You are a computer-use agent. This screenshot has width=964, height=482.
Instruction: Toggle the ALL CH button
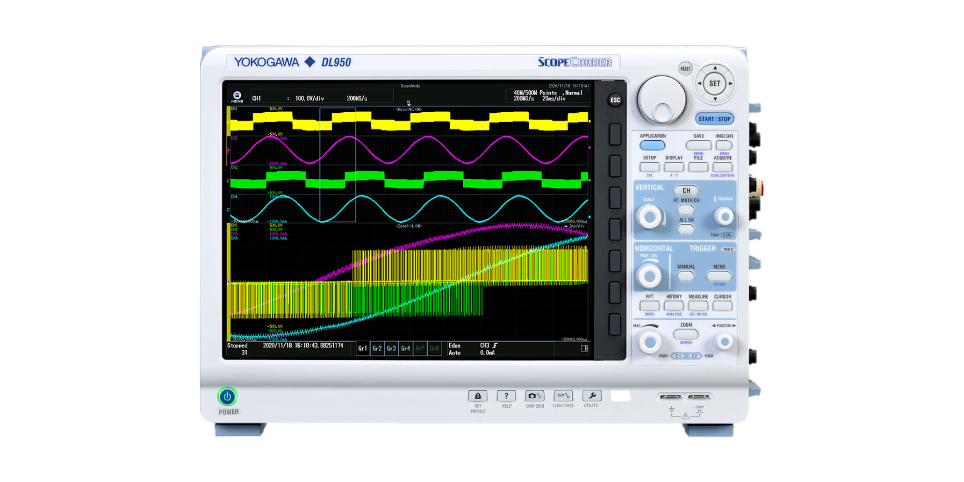pyautogui.click(x=686, y=229)
